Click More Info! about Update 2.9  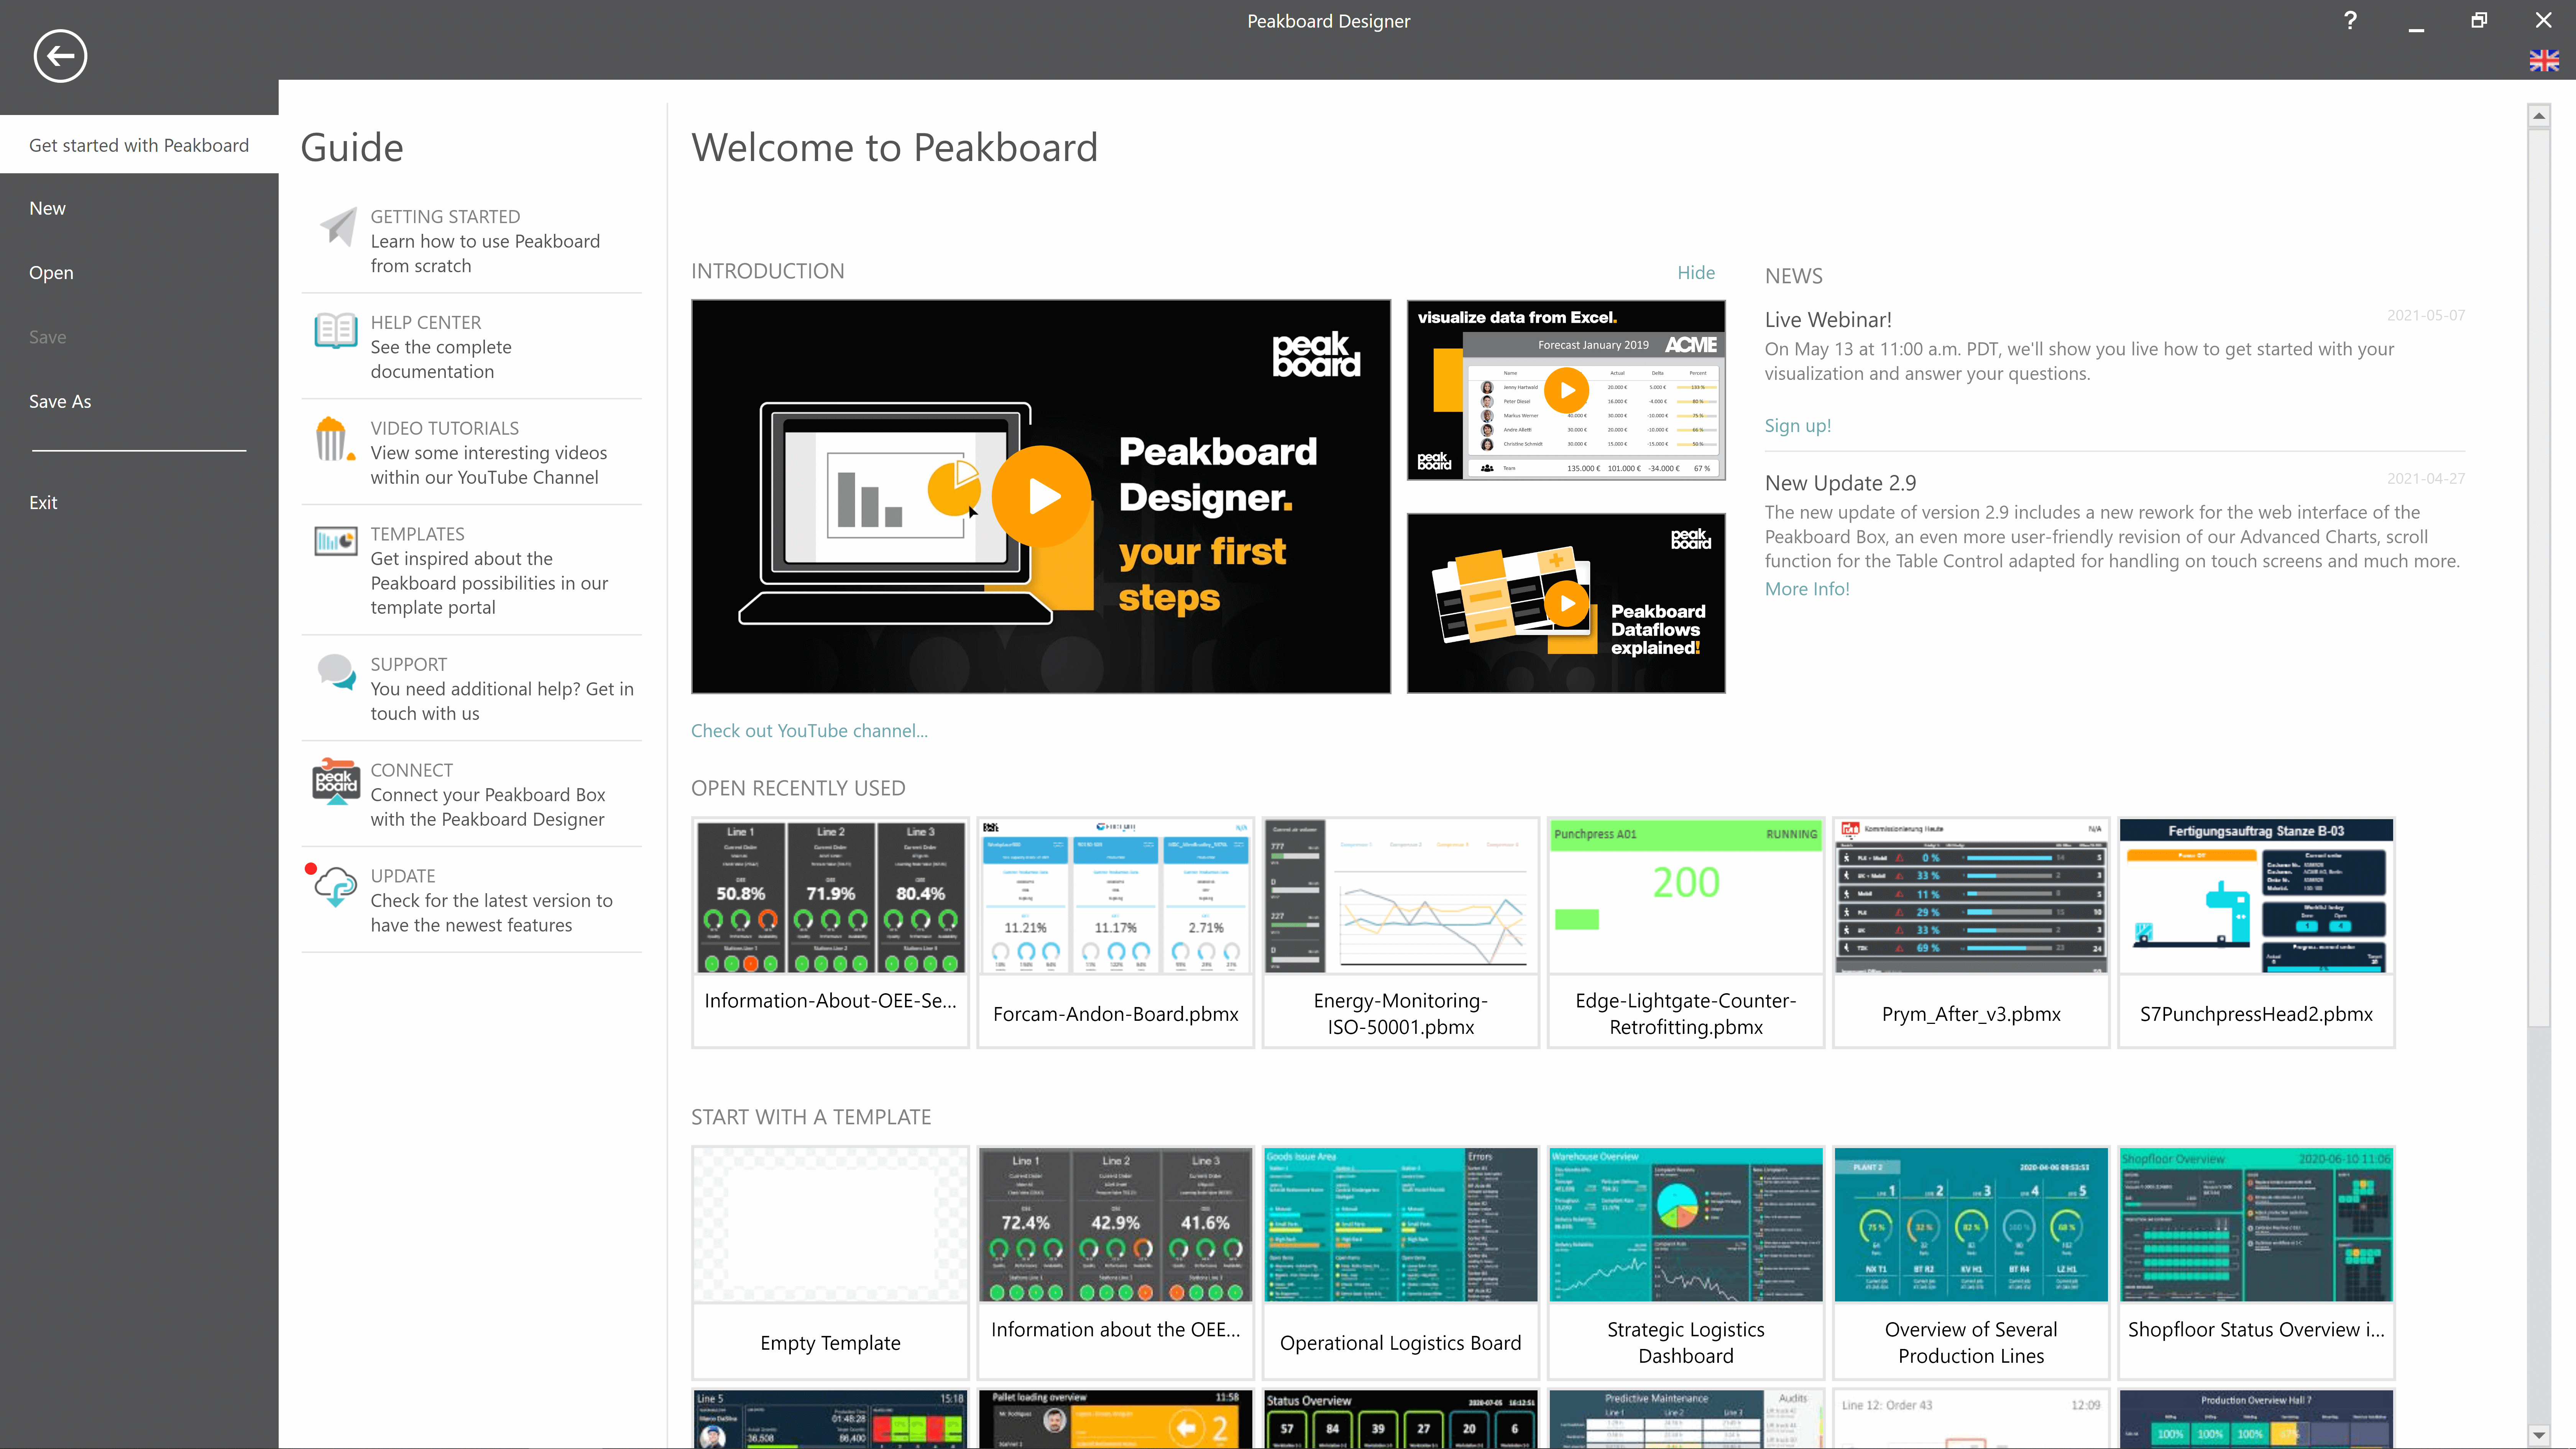(1807, 589)
